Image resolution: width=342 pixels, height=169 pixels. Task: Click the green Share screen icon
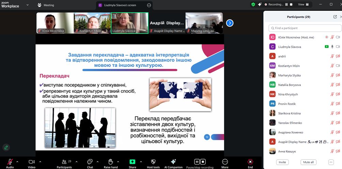click(x=133, y=162)
